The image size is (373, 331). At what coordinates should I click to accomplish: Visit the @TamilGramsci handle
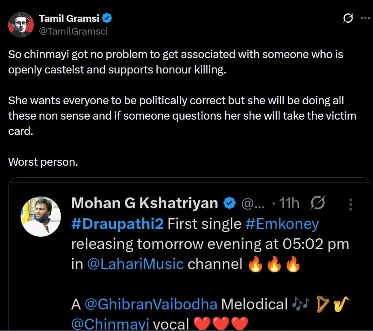coord(73,31)
